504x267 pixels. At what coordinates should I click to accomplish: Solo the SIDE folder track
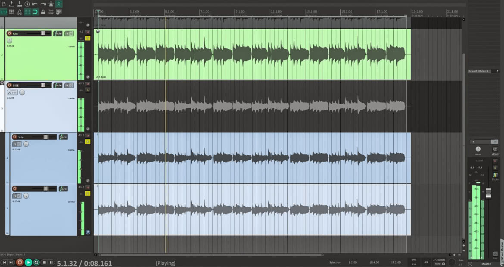pos(87,90)
